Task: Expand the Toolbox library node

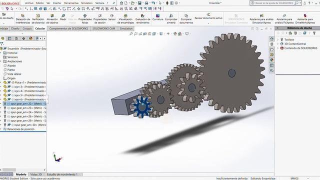Action: (x=278, y=39)
